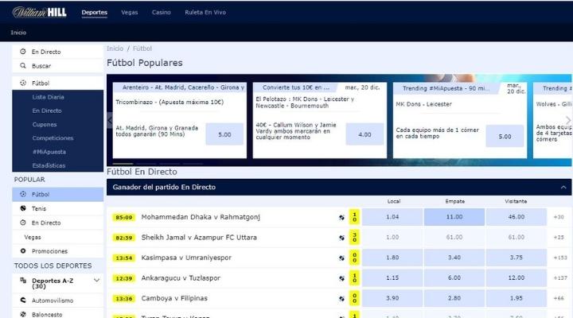Select Competiciones in the Fútbol submenu
Viewport: 573px width, 318px height.
click(x=53, y=138)
